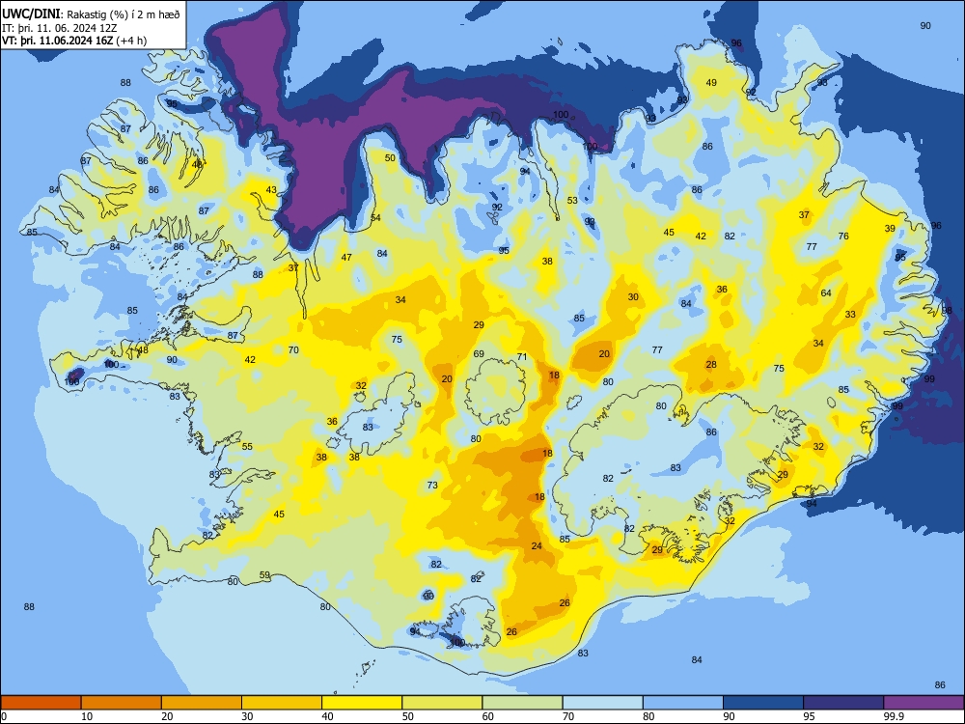The width and height of the screenshot is (965, 724).
Task: Click the '28' low-humidity reading
Action: coord(711,365)
